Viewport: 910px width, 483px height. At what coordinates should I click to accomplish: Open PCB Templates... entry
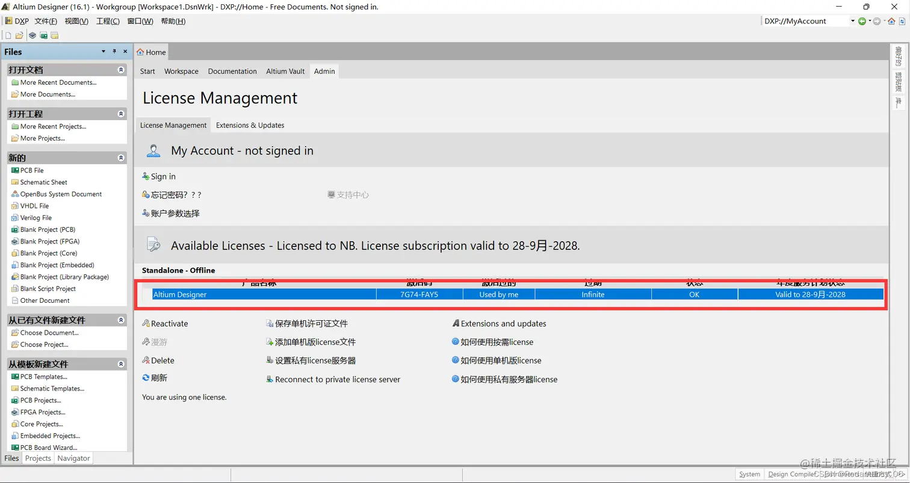pyautogui.click(x=39, y=377)
